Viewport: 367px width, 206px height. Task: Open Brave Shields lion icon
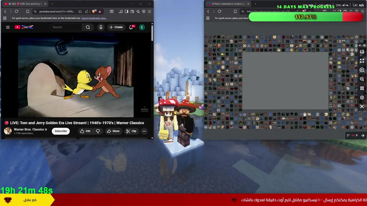click(94, 11)
